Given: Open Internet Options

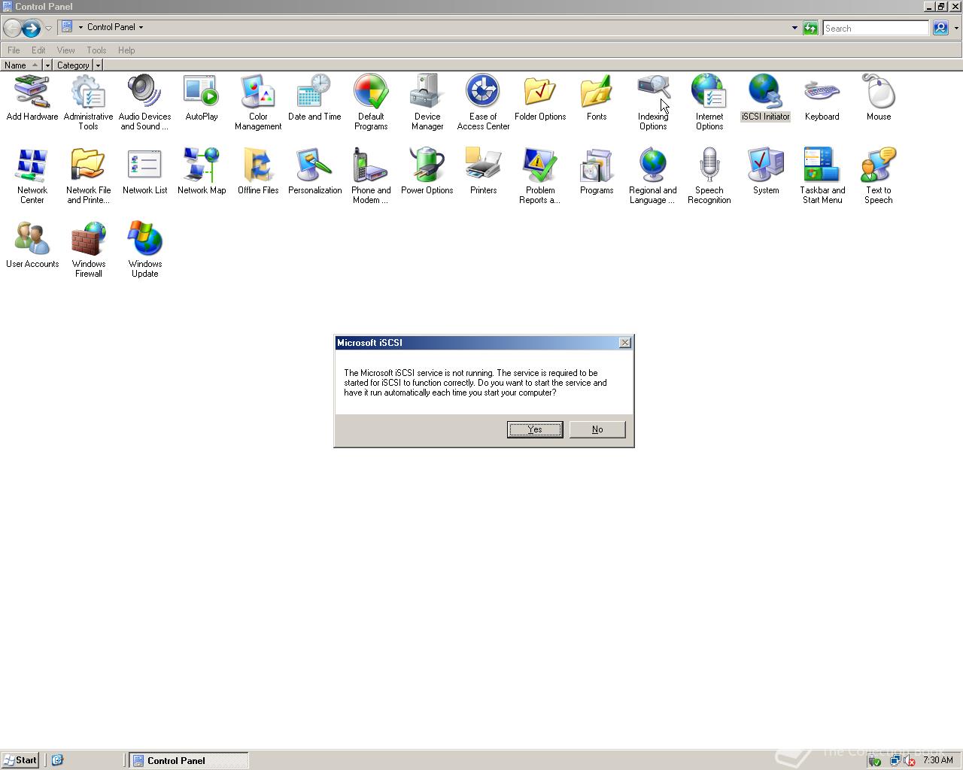Looking at the screenshot, I should 709,102.
